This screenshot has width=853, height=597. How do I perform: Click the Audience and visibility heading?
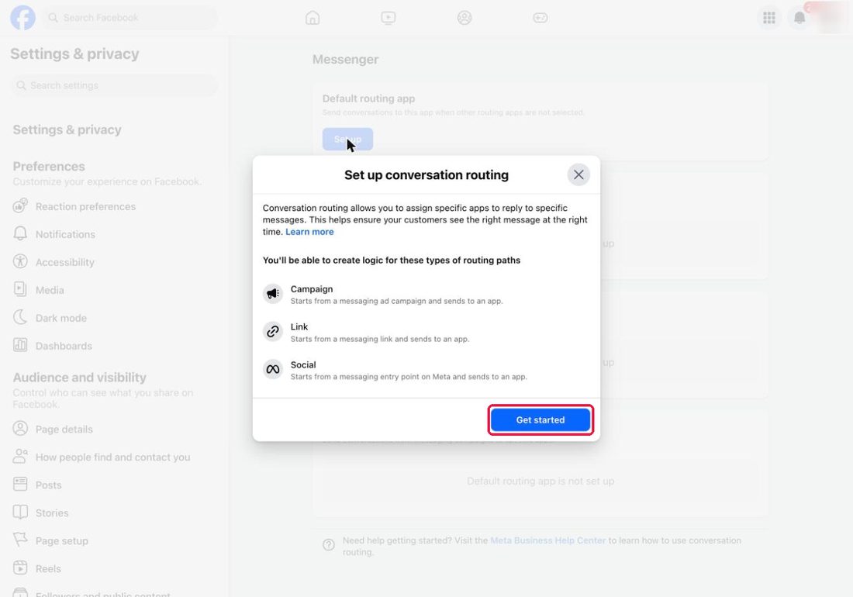79,378
